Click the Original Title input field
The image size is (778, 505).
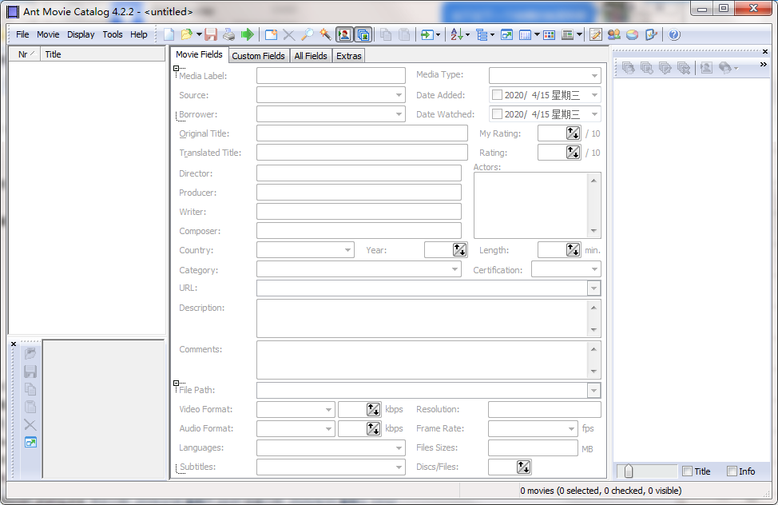(x=362, y=133)
